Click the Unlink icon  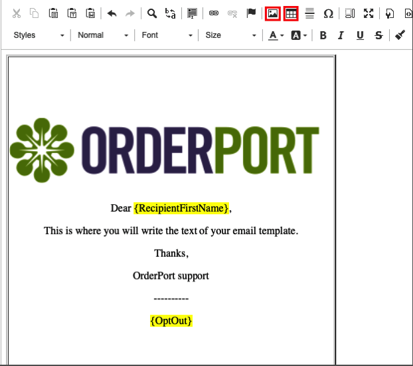click(x=232, y=13)
